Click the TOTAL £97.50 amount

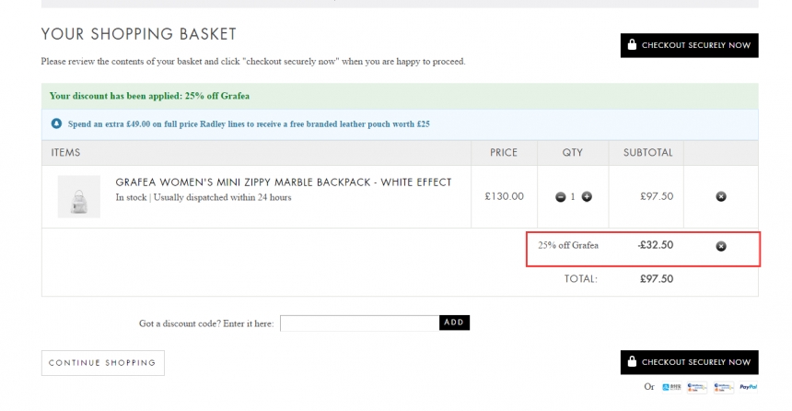tap(656, 279)
